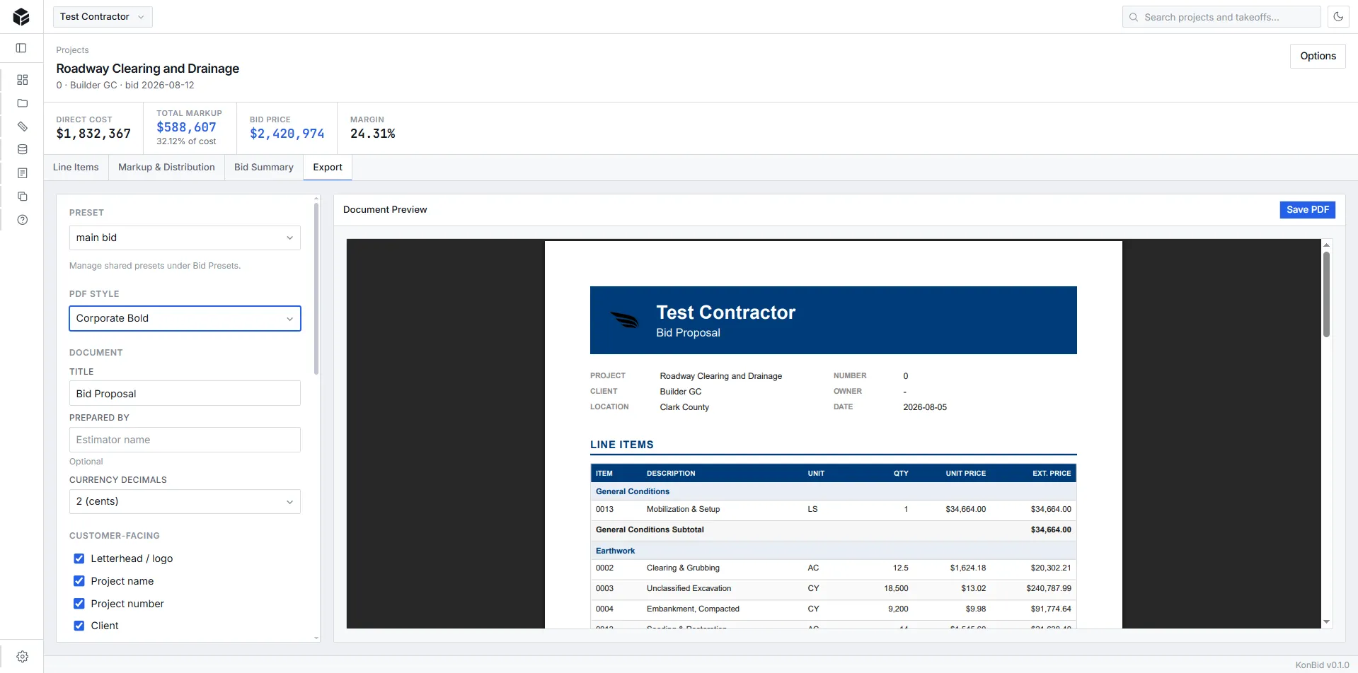The height and width of the screenshot is (673, 1358).
Task: Toggle the sidebar panel icon
Action: [x=21, y=48]
